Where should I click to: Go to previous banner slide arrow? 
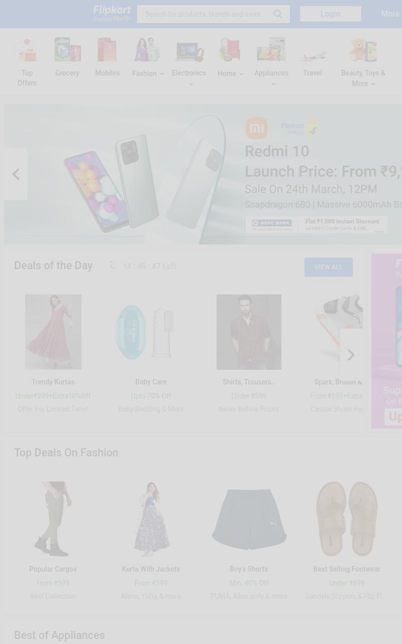16,174
